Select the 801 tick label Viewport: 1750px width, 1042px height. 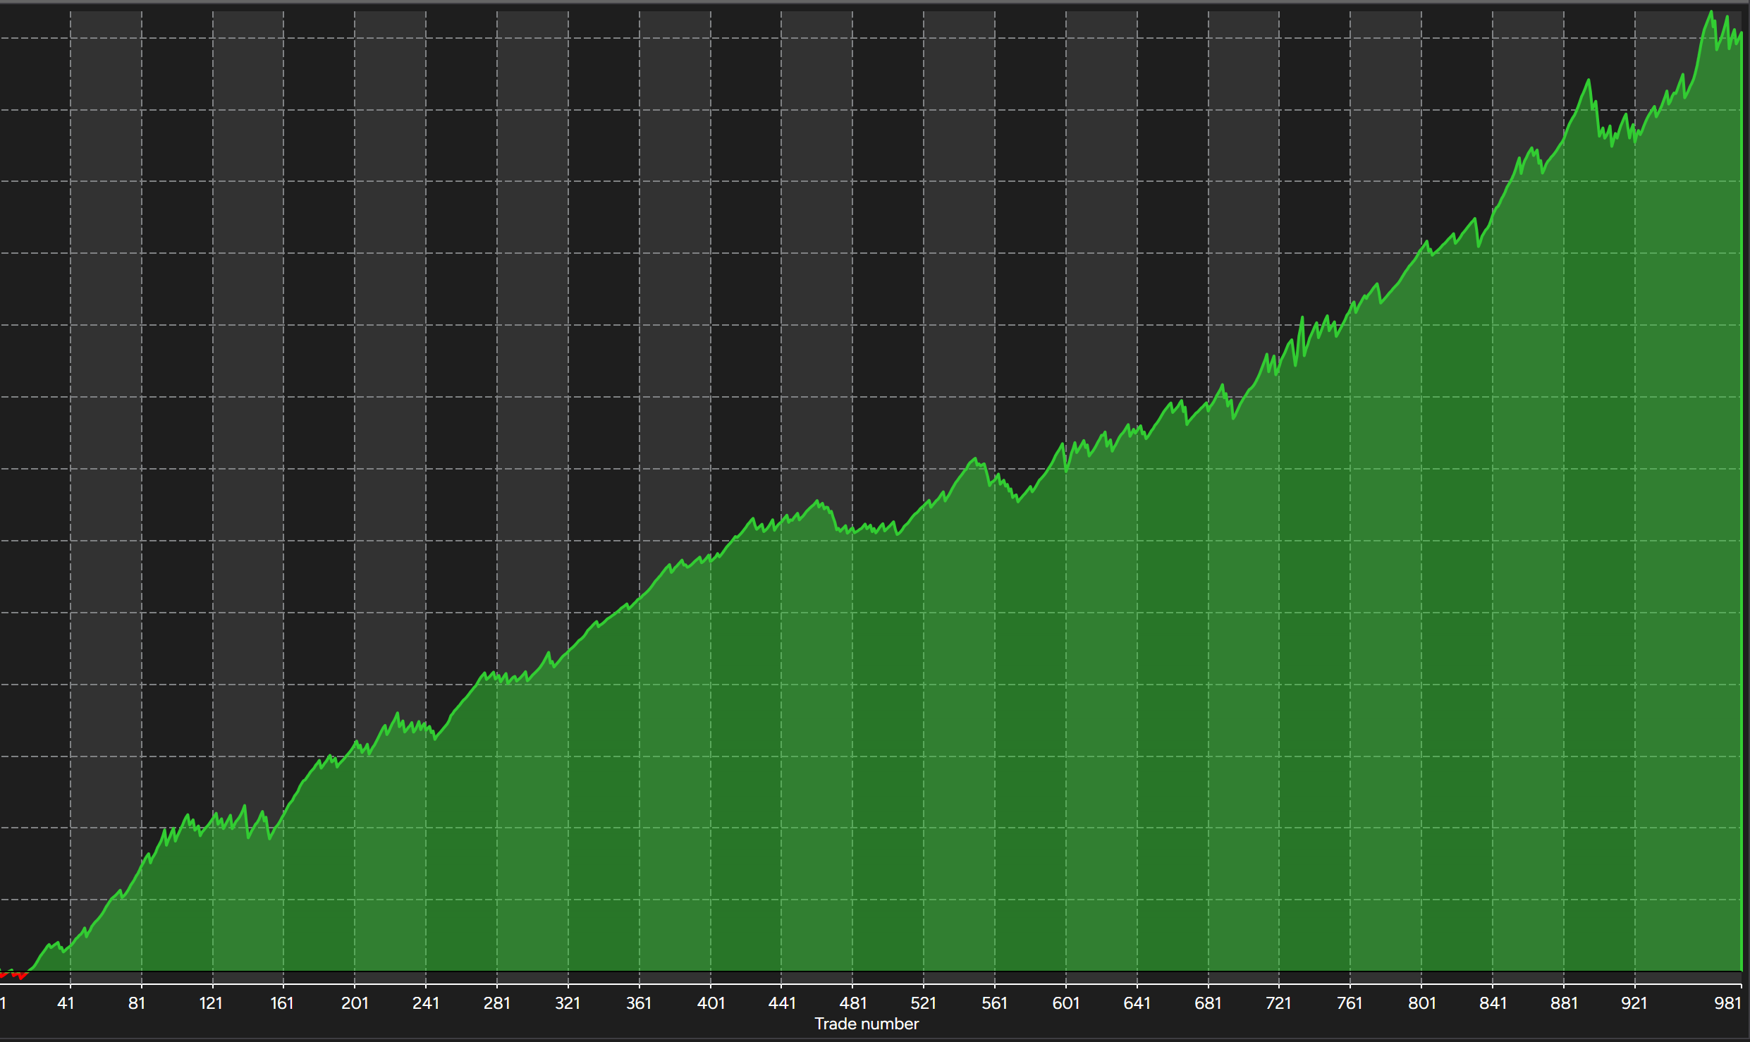(x=1422, y=1003)
